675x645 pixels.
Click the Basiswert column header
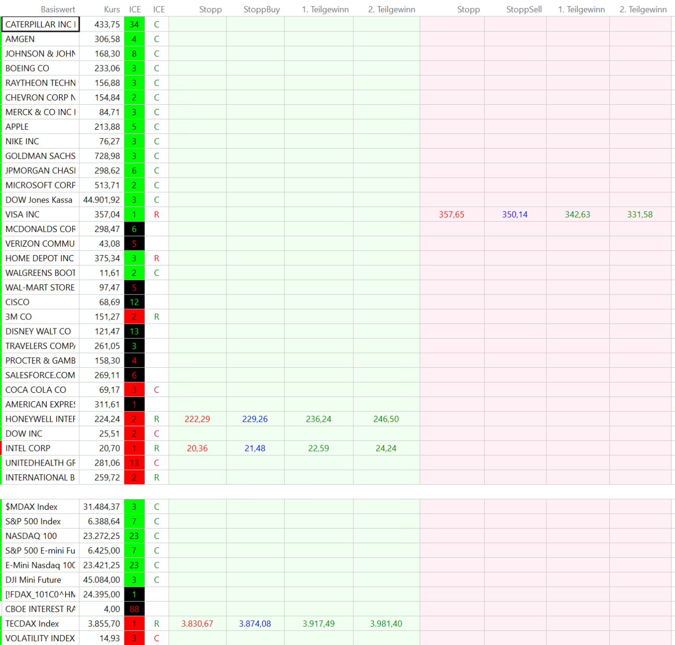pos(58,9)
